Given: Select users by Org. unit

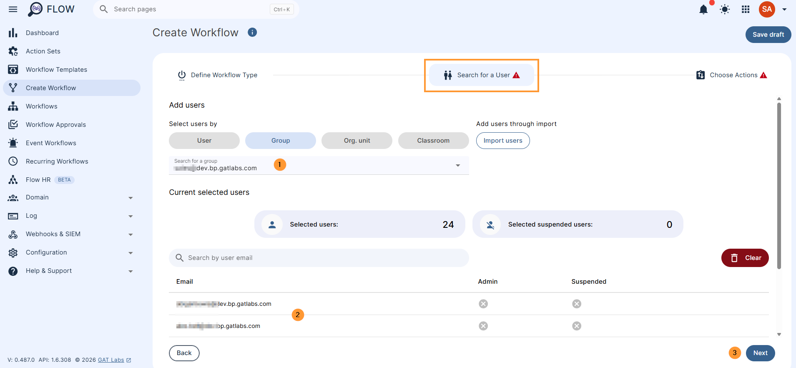Looking at the screenshot, I should pyautogui.click(x=357, y=141).
